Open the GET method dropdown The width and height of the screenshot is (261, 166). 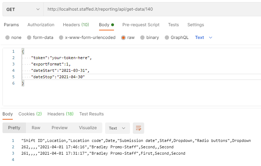23,9
